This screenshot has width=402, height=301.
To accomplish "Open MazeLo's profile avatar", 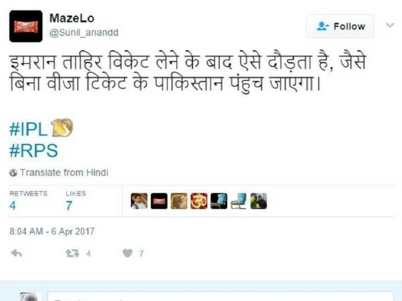I will point(26,26).
